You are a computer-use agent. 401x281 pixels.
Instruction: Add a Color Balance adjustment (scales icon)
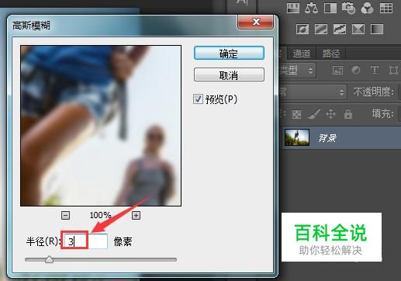[x=311, y=8]
